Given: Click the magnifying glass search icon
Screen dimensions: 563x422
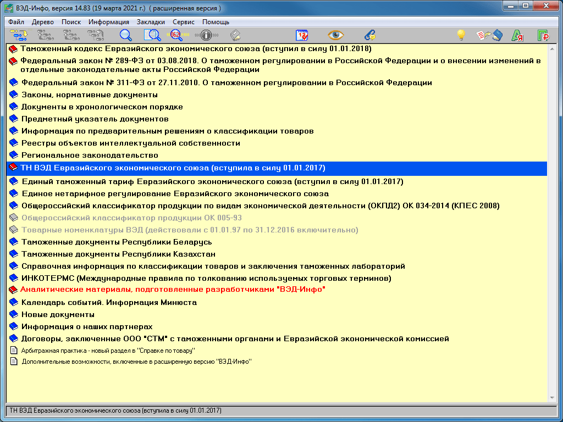Looking at the screenshot, I should (x=126, y=35).
